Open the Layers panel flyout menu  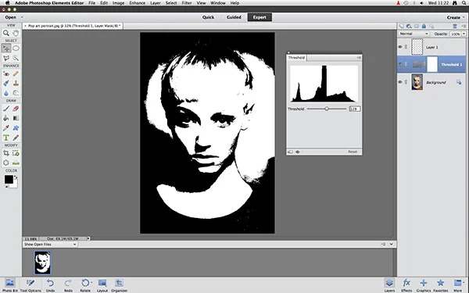464,26
